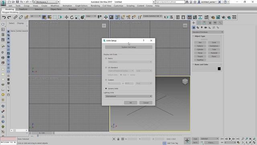Click the time slider at frame 0
This screenshot has height=145, width=257.
(x=42, y=133)
